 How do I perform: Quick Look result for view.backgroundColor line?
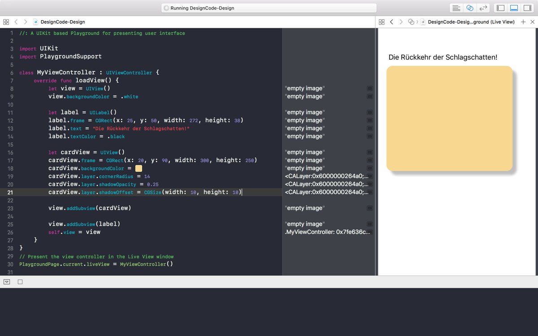(x=369, y=96)
